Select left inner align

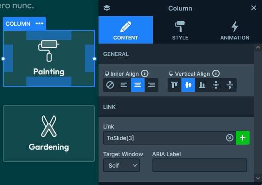click(x=124, y=85)
